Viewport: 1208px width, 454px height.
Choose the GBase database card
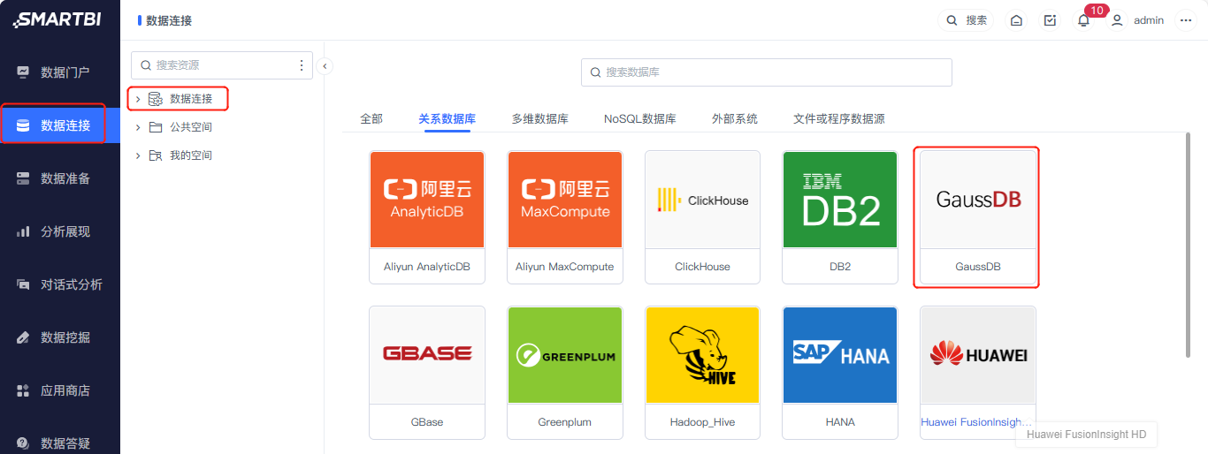tap(427, 372)
